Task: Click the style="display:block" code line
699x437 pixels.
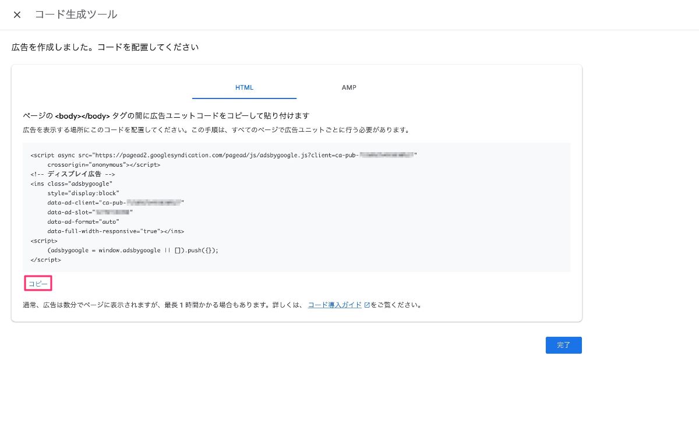Action: coord(83,193)
